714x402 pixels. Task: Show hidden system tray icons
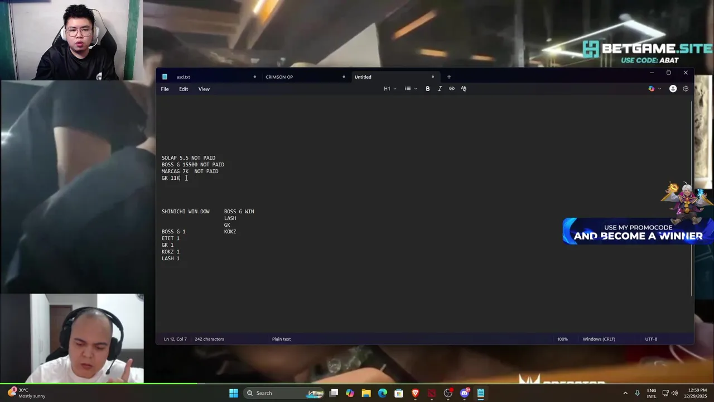pos(625,393)
